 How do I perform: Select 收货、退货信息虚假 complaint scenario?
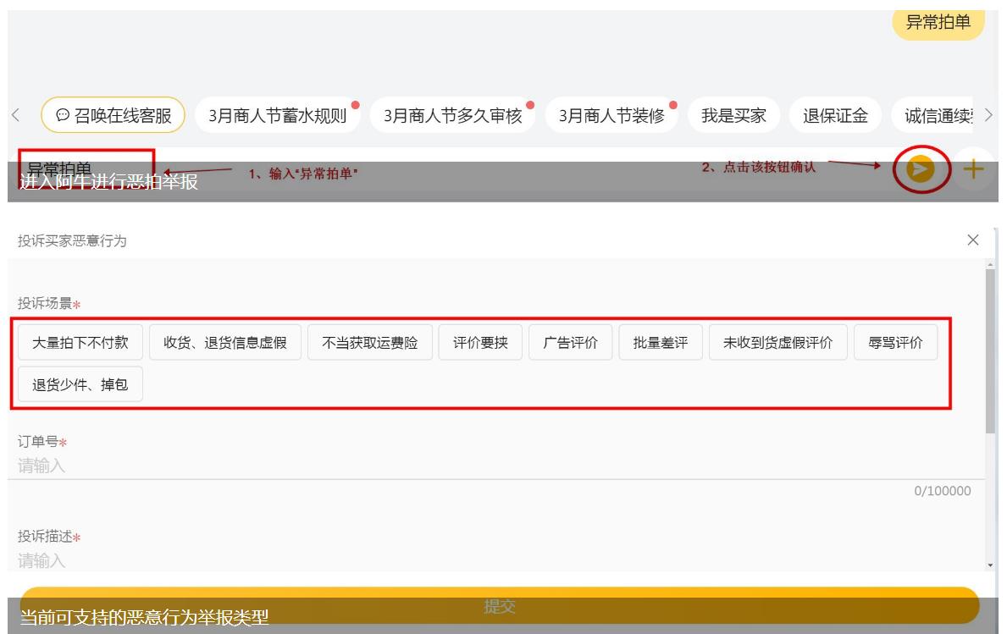coord(224,343)
